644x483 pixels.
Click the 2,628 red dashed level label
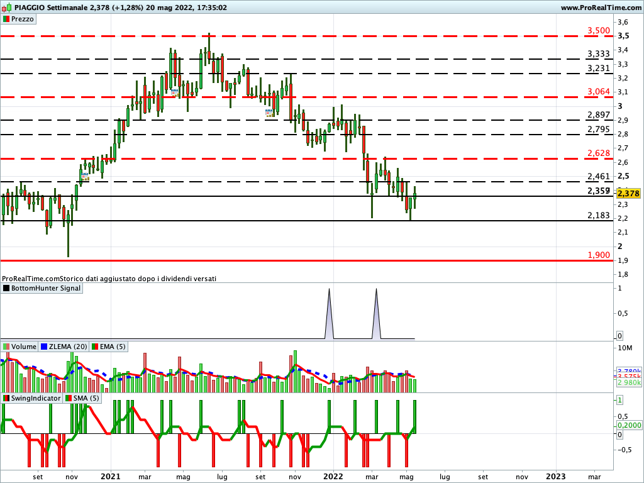click(598, 153)
